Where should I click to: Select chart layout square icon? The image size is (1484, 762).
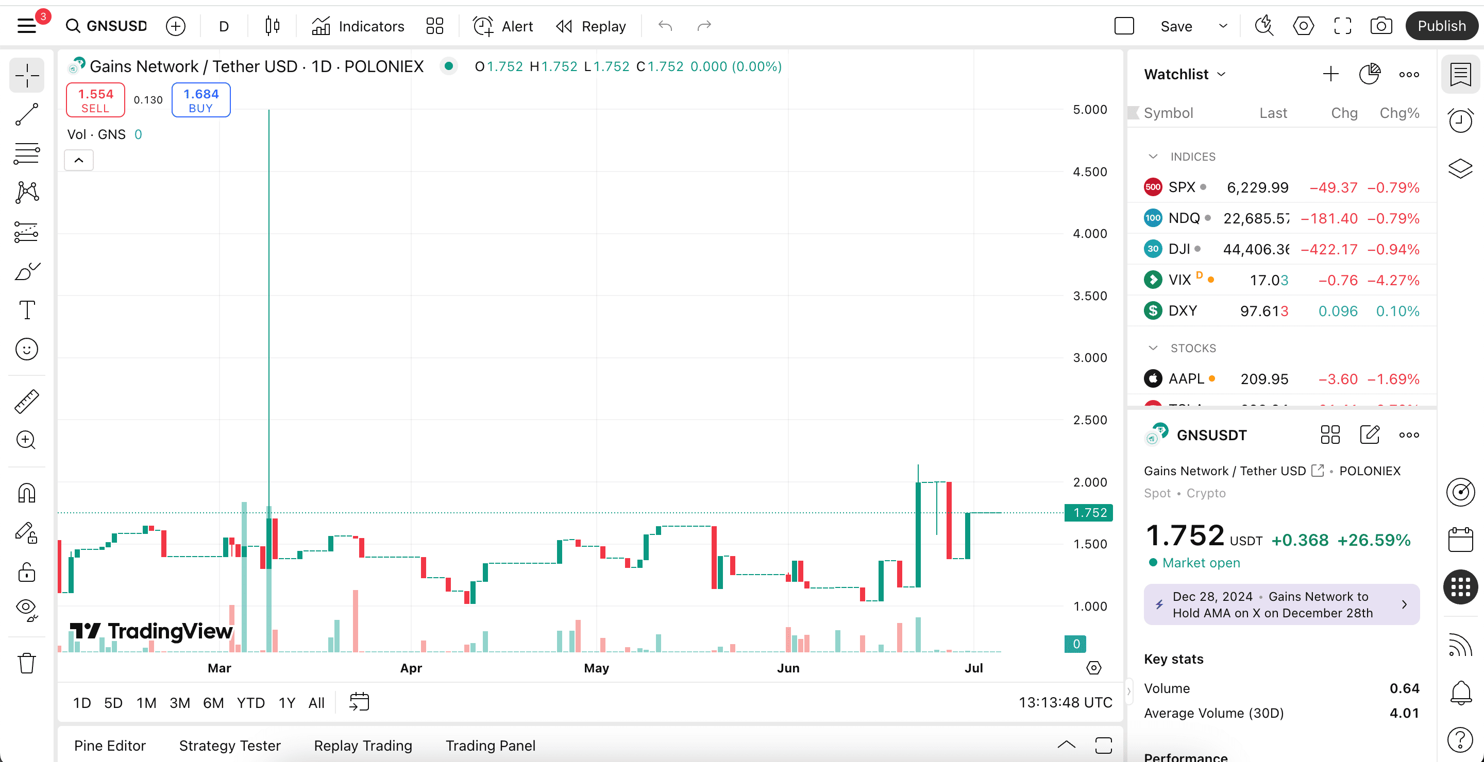[1124, 26]
